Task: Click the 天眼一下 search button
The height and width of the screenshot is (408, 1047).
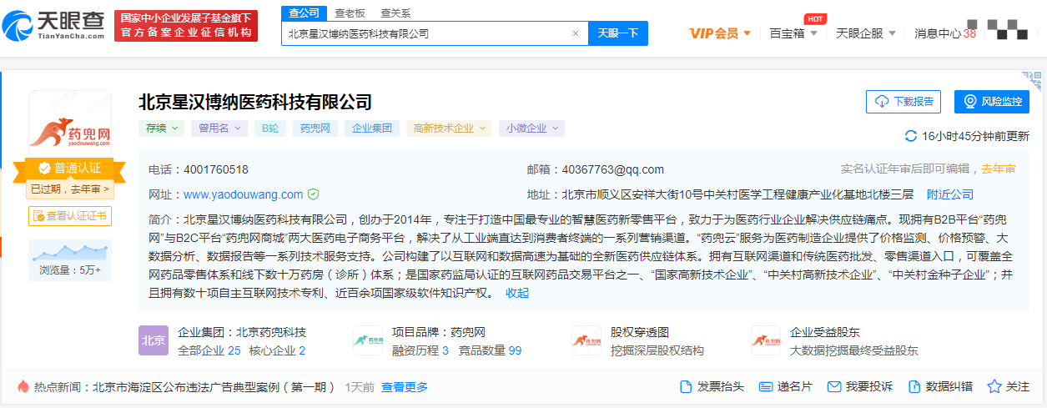Action: (618, 33)
